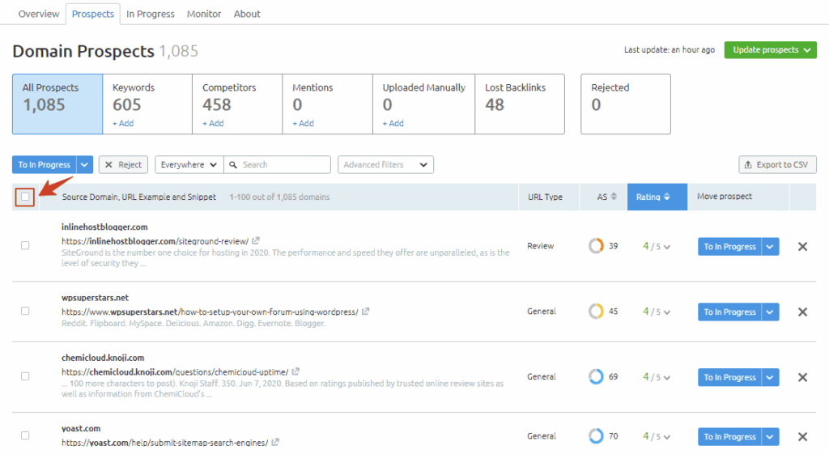Check the box for inlinehostblogger.com
829x454 pixels.
[x=25, y=245]
